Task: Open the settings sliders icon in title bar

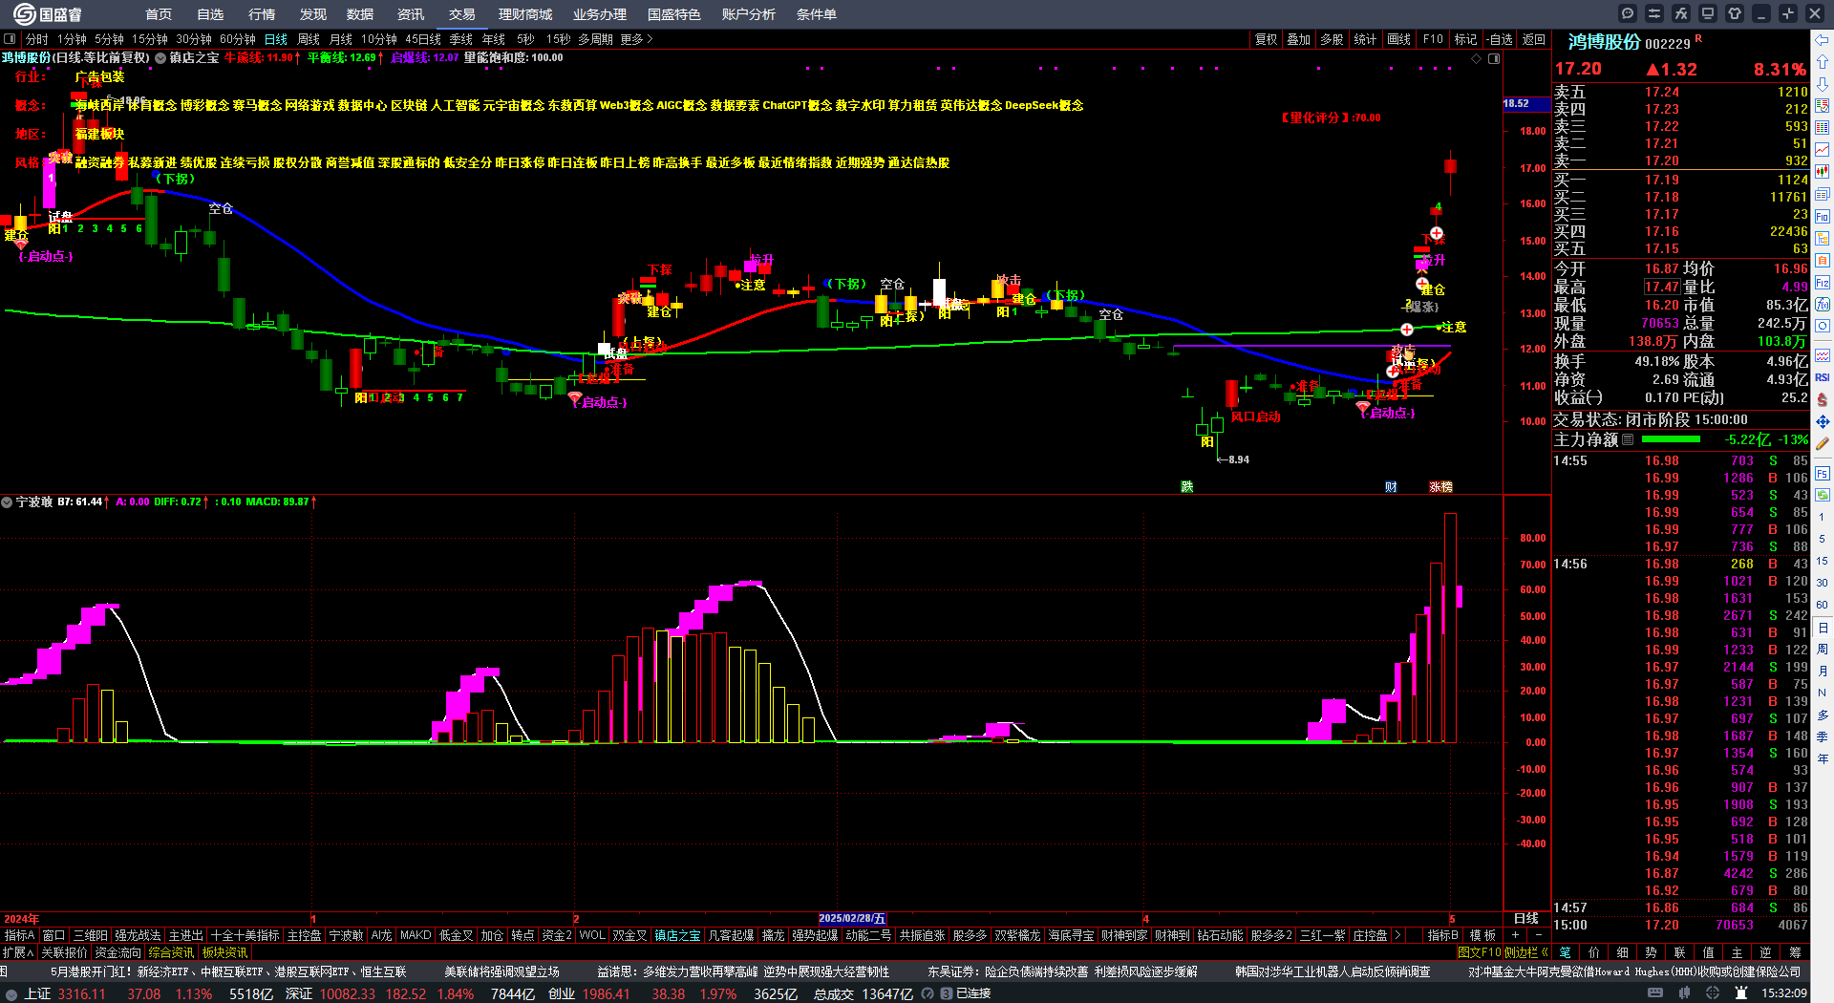Action: click(x=1654, y=13)
